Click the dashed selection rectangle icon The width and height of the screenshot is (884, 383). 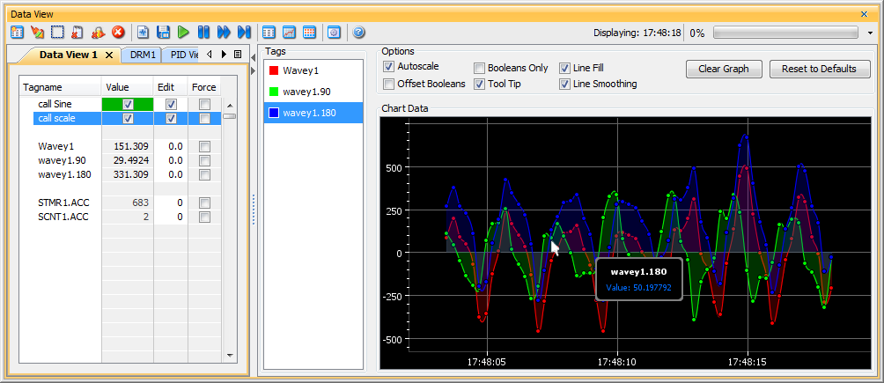click(x=57, y=33)
